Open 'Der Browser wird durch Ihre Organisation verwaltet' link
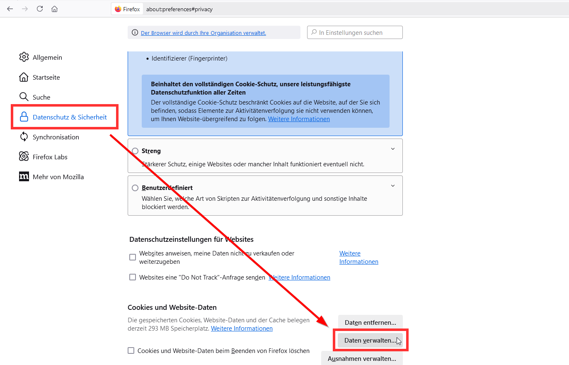The image size is (569, 365). [x=203, y=33]
